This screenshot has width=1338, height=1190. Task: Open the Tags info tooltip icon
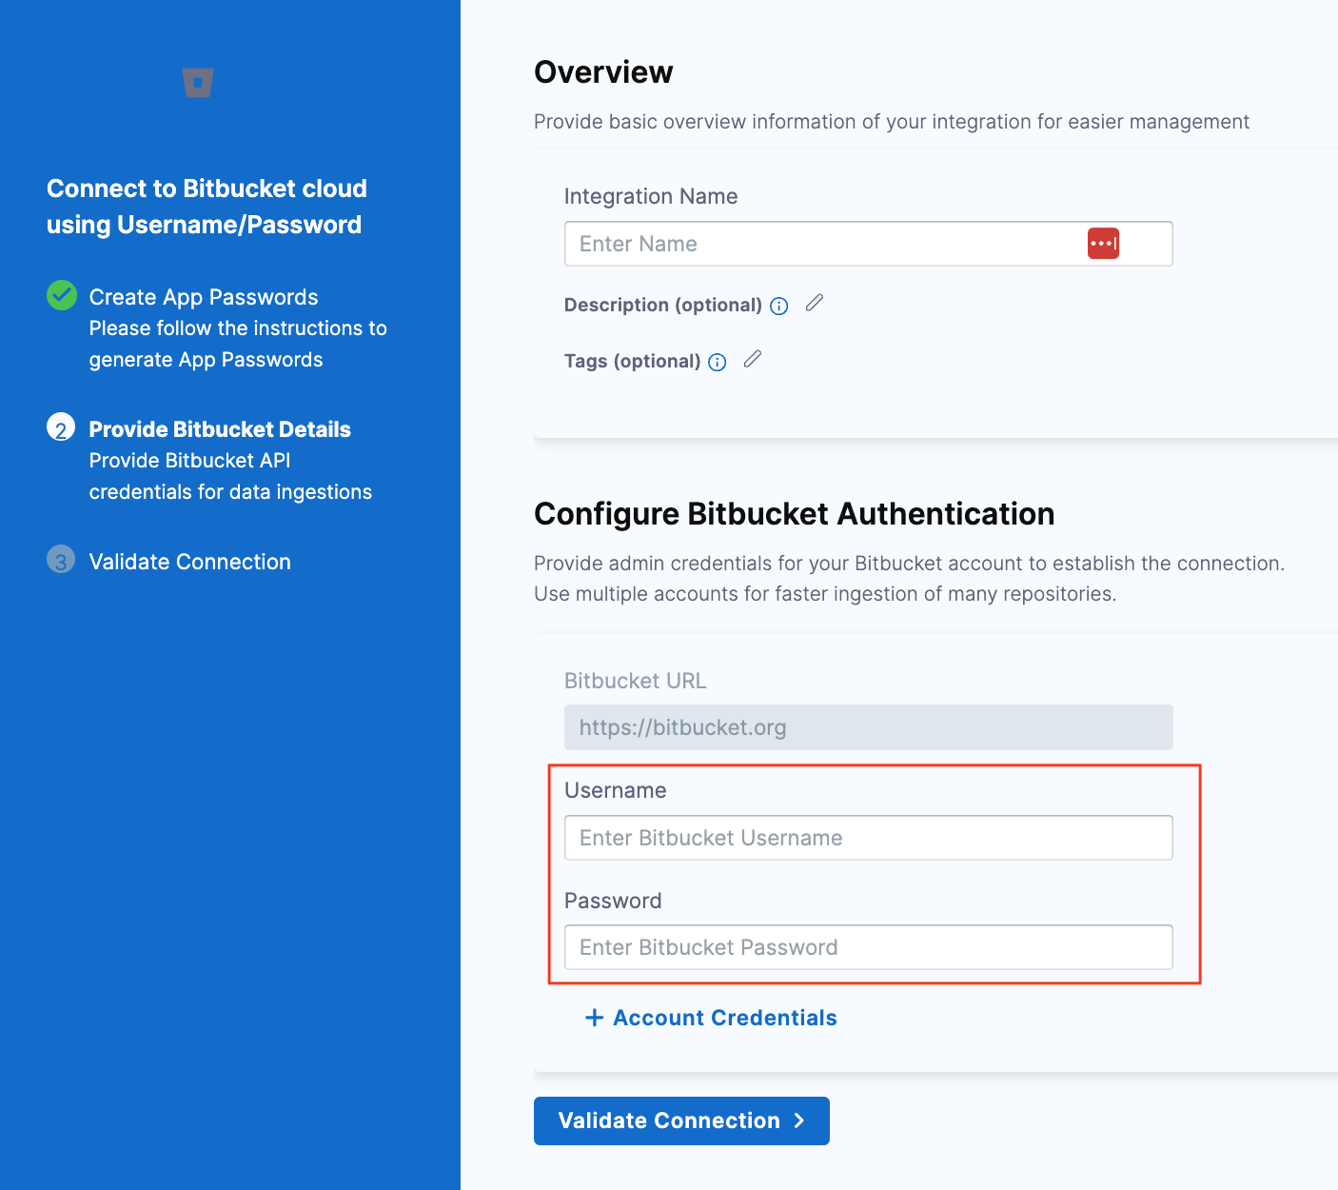coord(717,362)
